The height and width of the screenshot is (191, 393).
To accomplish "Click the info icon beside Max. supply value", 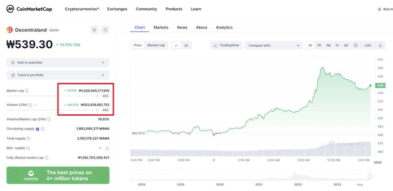I will pyautogui.click(x=107, y=148).
